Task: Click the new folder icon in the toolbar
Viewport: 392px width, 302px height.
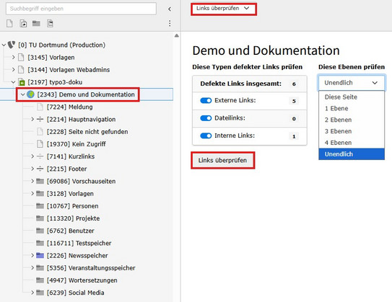Action: pos(36,24)
